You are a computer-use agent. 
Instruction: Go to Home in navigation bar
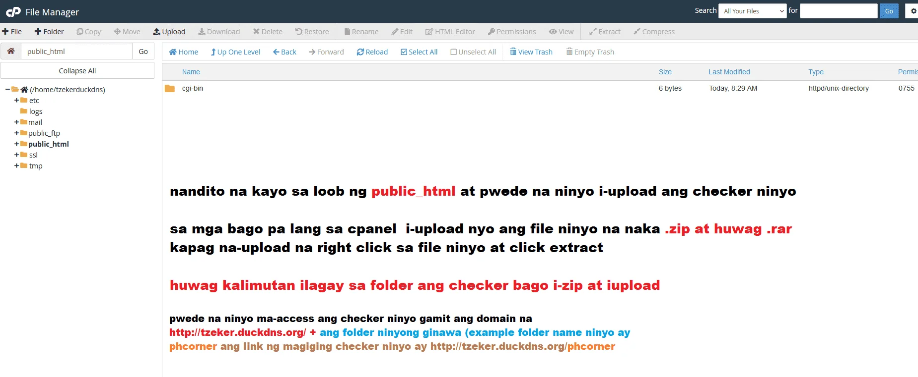(x=184, y=52)
